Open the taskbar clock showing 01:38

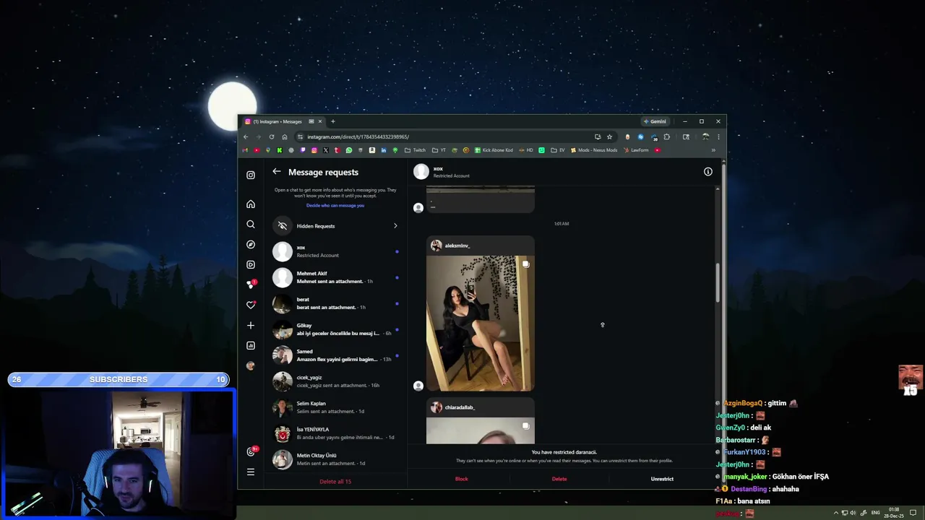894,513
